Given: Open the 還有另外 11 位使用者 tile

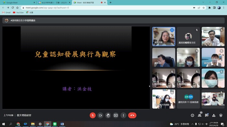Looking at the screenshot, I should pos(188,99).
